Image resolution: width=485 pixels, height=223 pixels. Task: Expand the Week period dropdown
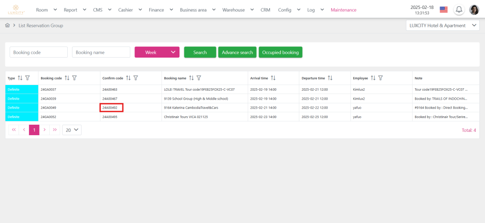157,52
